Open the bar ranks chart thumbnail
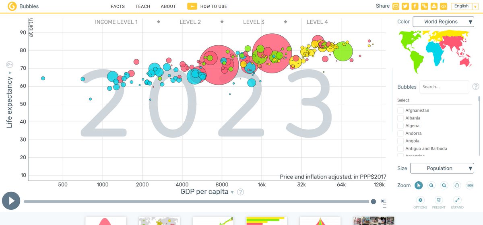The height and width of the screenshot is (225, 483). pos(266,221)
